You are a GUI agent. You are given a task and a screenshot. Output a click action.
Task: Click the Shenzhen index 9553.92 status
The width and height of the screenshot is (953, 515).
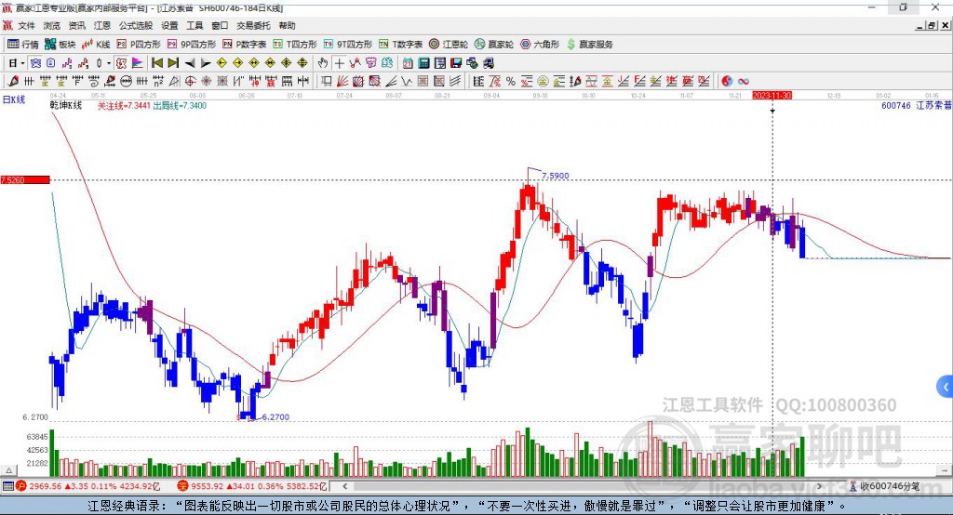252,486
